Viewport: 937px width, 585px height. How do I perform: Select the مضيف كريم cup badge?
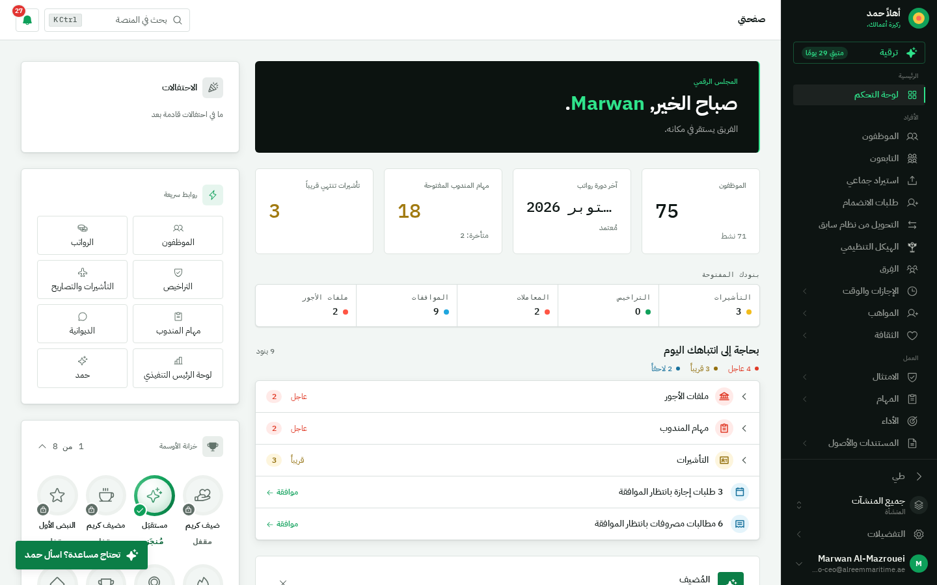click(x=106, y=496)
